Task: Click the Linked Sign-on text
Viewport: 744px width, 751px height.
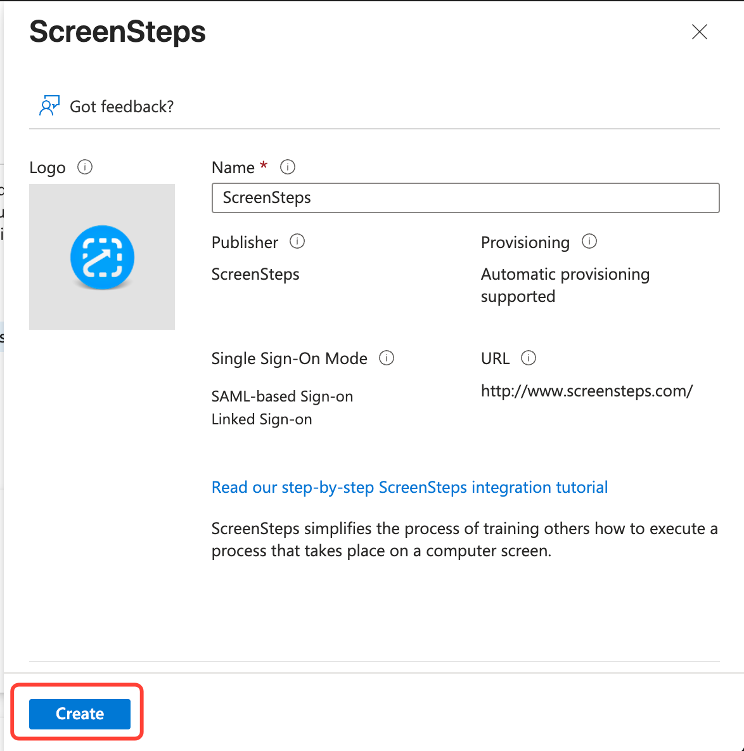Action: 262,419
